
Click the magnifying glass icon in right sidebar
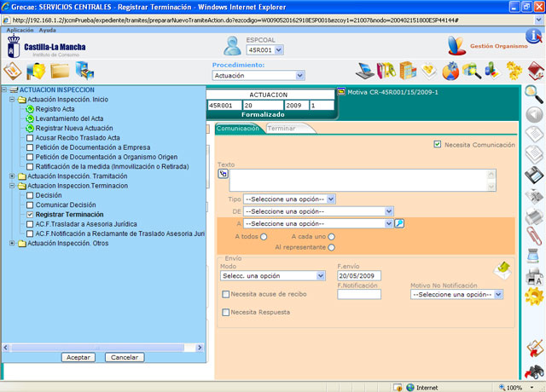click(x=534, y=95)
